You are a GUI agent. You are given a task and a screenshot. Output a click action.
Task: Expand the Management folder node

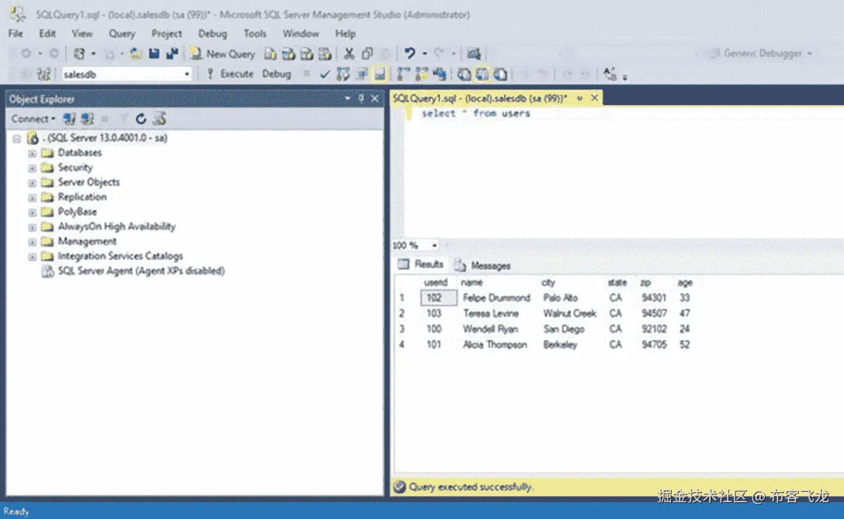pos(33,242)
